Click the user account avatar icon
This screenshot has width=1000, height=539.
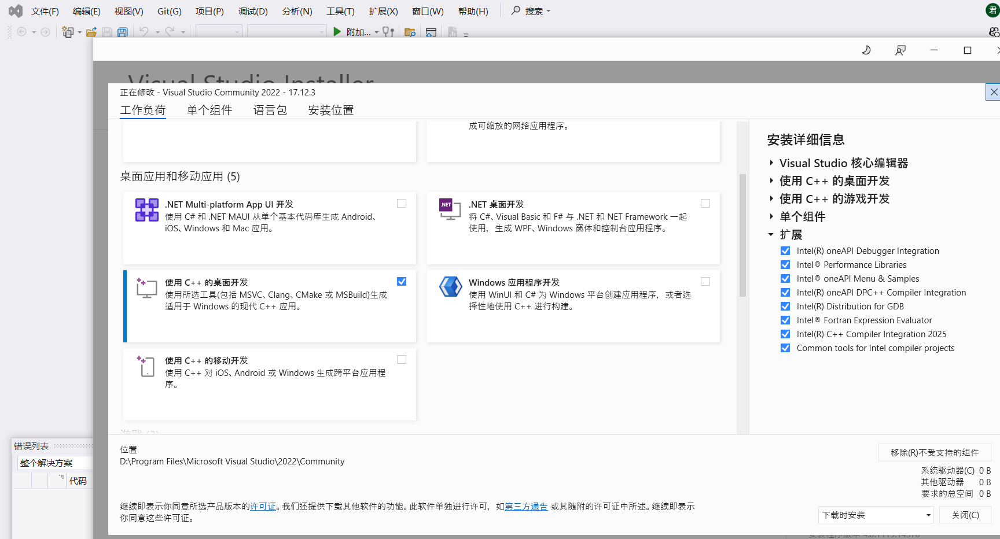pyautogui.click(x=993, y=10)
